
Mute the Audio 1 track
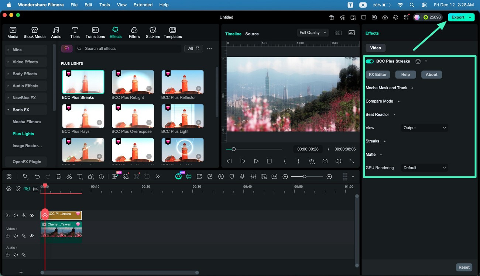(x=15, y=255)
